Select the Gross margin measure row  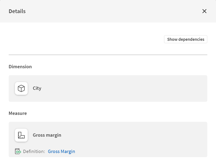(x=108, y=135)
